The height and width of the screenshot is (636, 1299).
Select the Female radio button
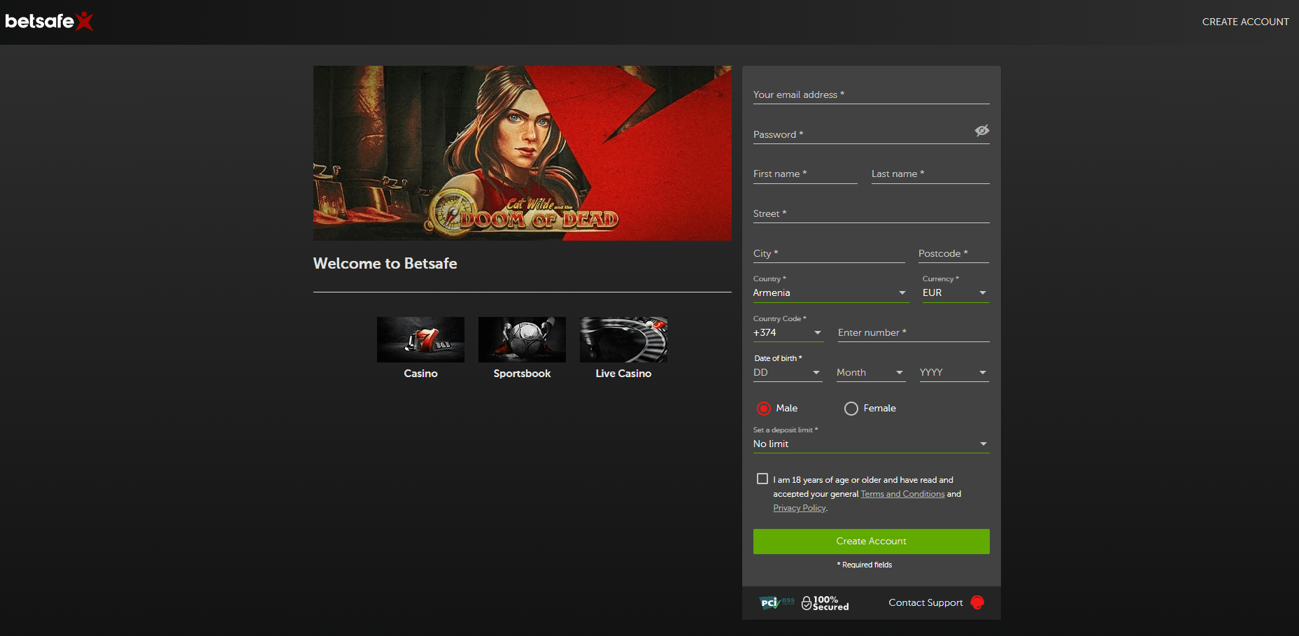click(x=851, y=409)
